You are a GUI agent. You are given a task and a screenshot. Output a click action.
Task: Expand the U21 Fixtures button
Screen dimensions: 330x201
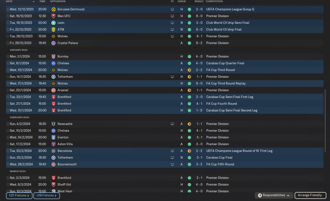click(19, 196)
